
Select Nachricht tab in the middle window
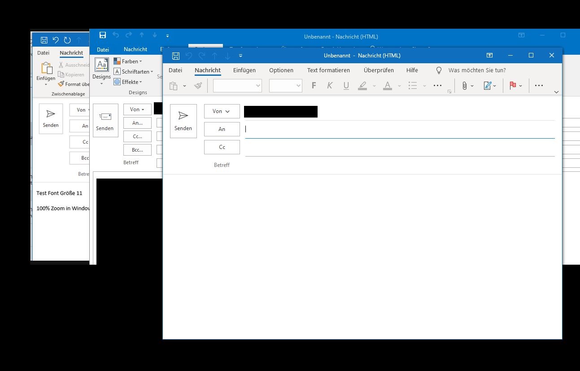click(135, 49)
